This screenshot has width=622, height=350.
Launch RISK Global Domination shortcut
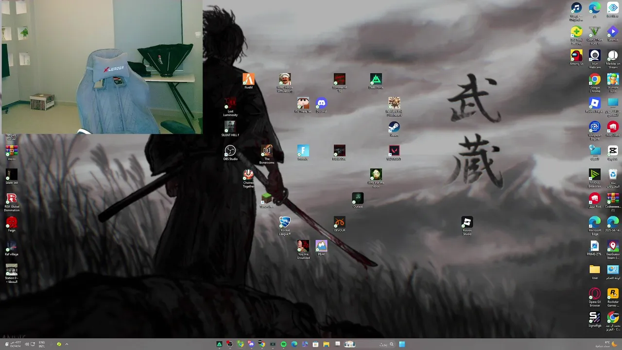click(12, 202)
